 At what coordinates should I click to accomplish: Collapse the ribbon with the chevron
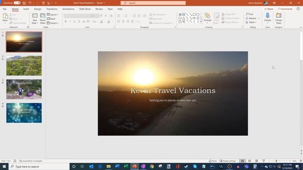(301, 27)
